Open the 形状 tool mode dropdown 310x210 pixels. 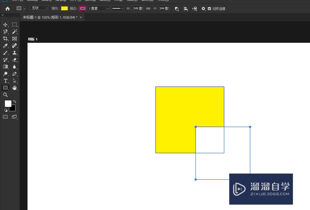pos(39,8)
